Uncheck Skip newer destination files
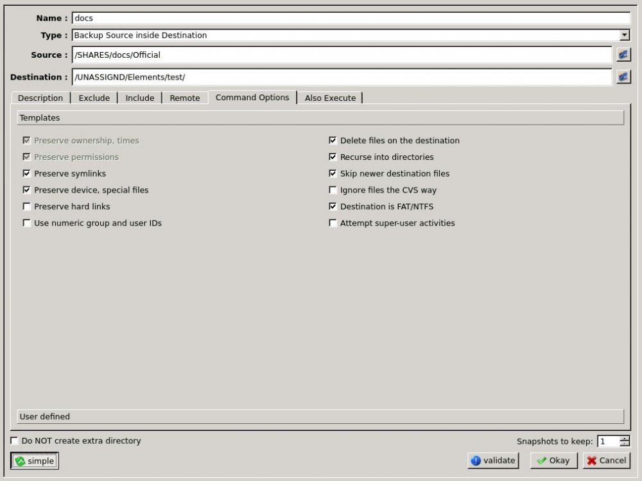642x481 pixels. 333,173
